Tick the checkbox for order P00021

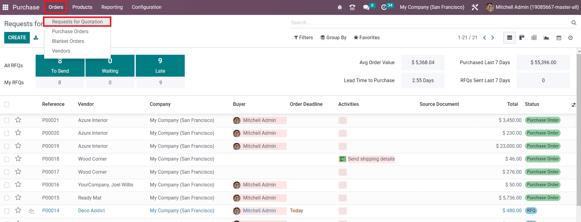point(7,120)
